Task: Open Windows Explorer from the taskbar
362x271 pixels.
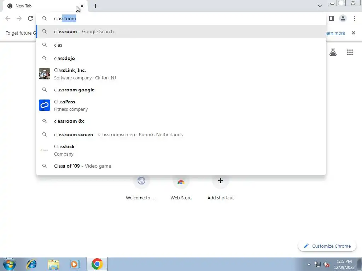Action: pos(53,264)
